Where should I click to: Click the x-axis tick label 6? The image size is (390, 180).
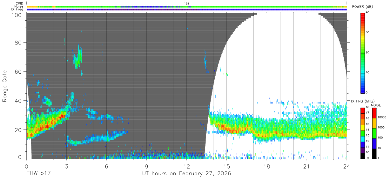click(106, 166)
